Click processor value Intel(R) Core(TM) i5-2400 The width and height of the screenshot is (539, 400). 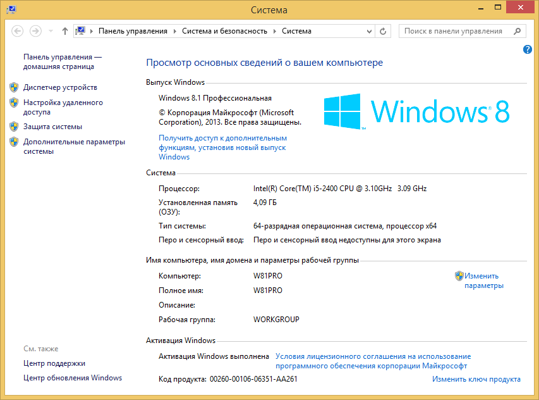[339, 189]
